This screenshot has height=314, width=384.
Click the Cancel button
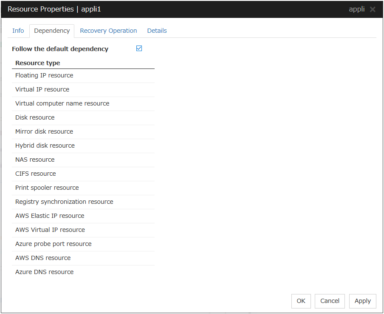click(x=330, y=301)
